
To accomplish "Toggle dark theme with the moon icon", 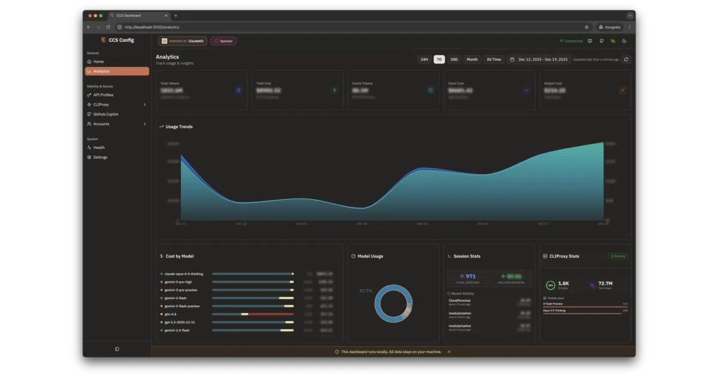I will tap(624, 41).
